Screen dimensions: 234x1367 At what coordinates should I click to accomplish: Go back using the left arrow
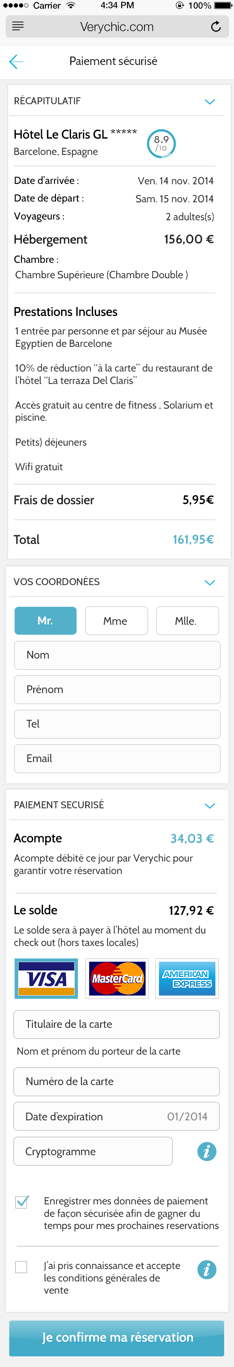pyautogui.click(x=16, y=62)
